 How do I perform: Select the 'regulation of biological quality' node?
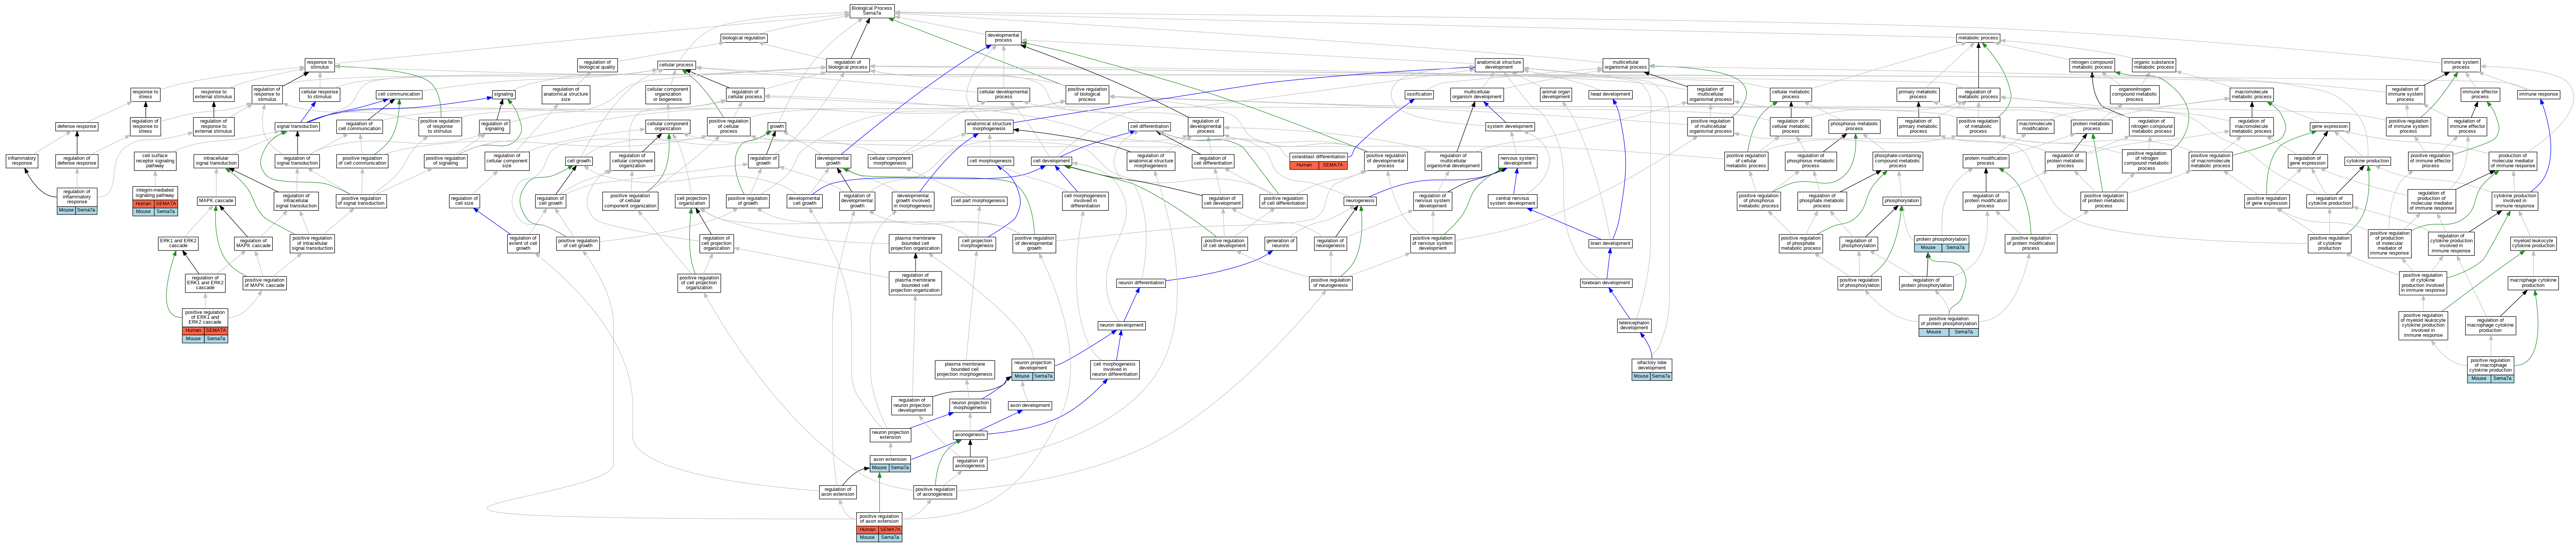(x=597, y=65)
